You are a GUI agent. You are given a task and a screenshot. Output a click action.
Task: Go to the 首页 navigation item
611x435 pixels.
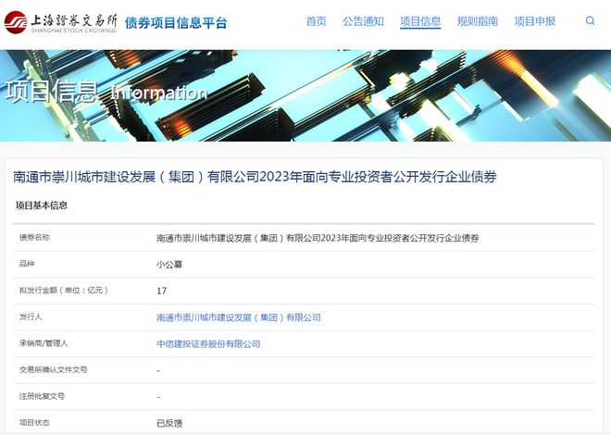coord(316,21)
